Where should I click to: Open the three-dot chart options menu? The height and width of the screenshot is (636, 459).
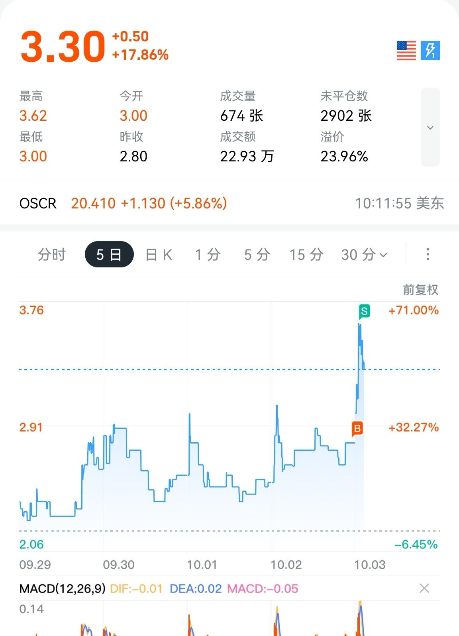[x=428, y=254]
